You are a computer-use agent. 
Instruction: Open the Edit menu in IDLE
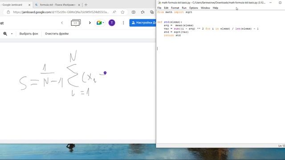click(166, 8)
